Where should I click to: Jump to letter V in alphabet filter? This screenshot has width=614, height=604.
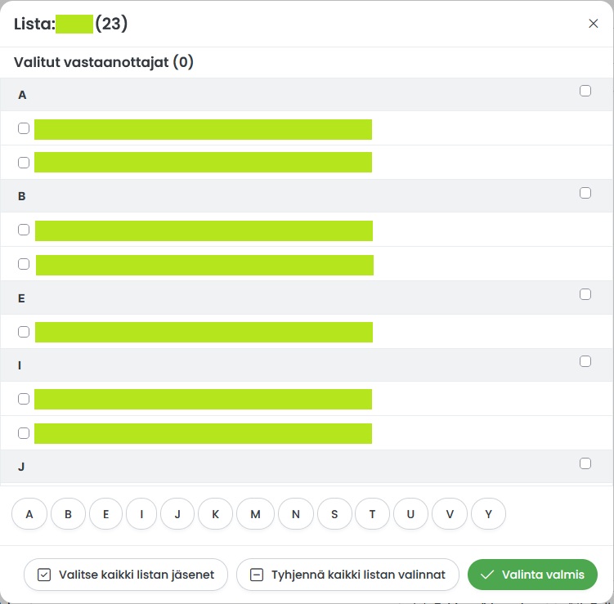[x=450, y=513]
